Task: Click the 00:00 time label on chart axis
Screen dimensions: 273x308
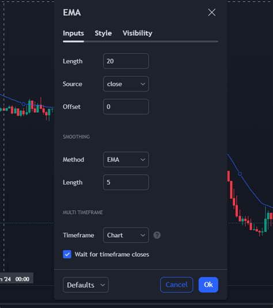Action: point(22,279)
